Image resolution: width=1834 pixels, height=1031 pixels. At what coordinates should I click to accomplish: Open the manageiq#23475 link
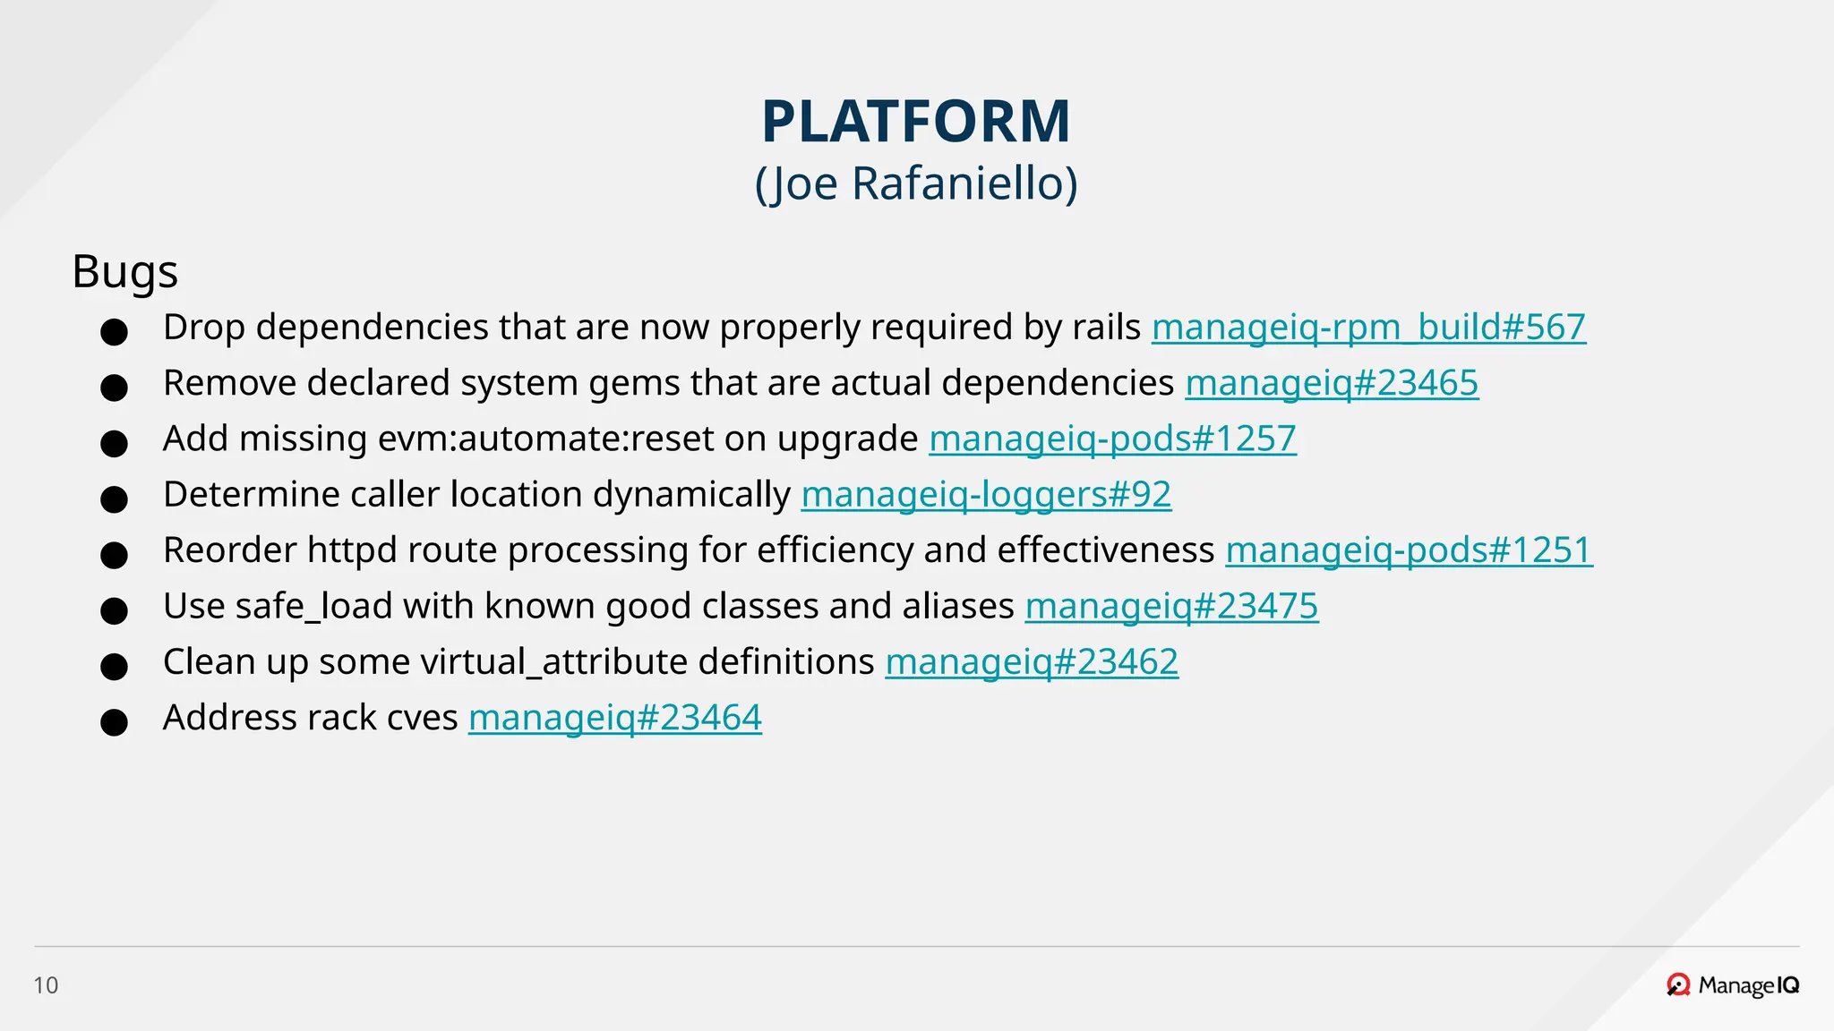1171,606
